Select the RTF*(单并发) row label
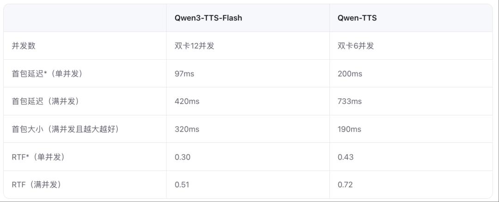 click(x=38, y=157)
